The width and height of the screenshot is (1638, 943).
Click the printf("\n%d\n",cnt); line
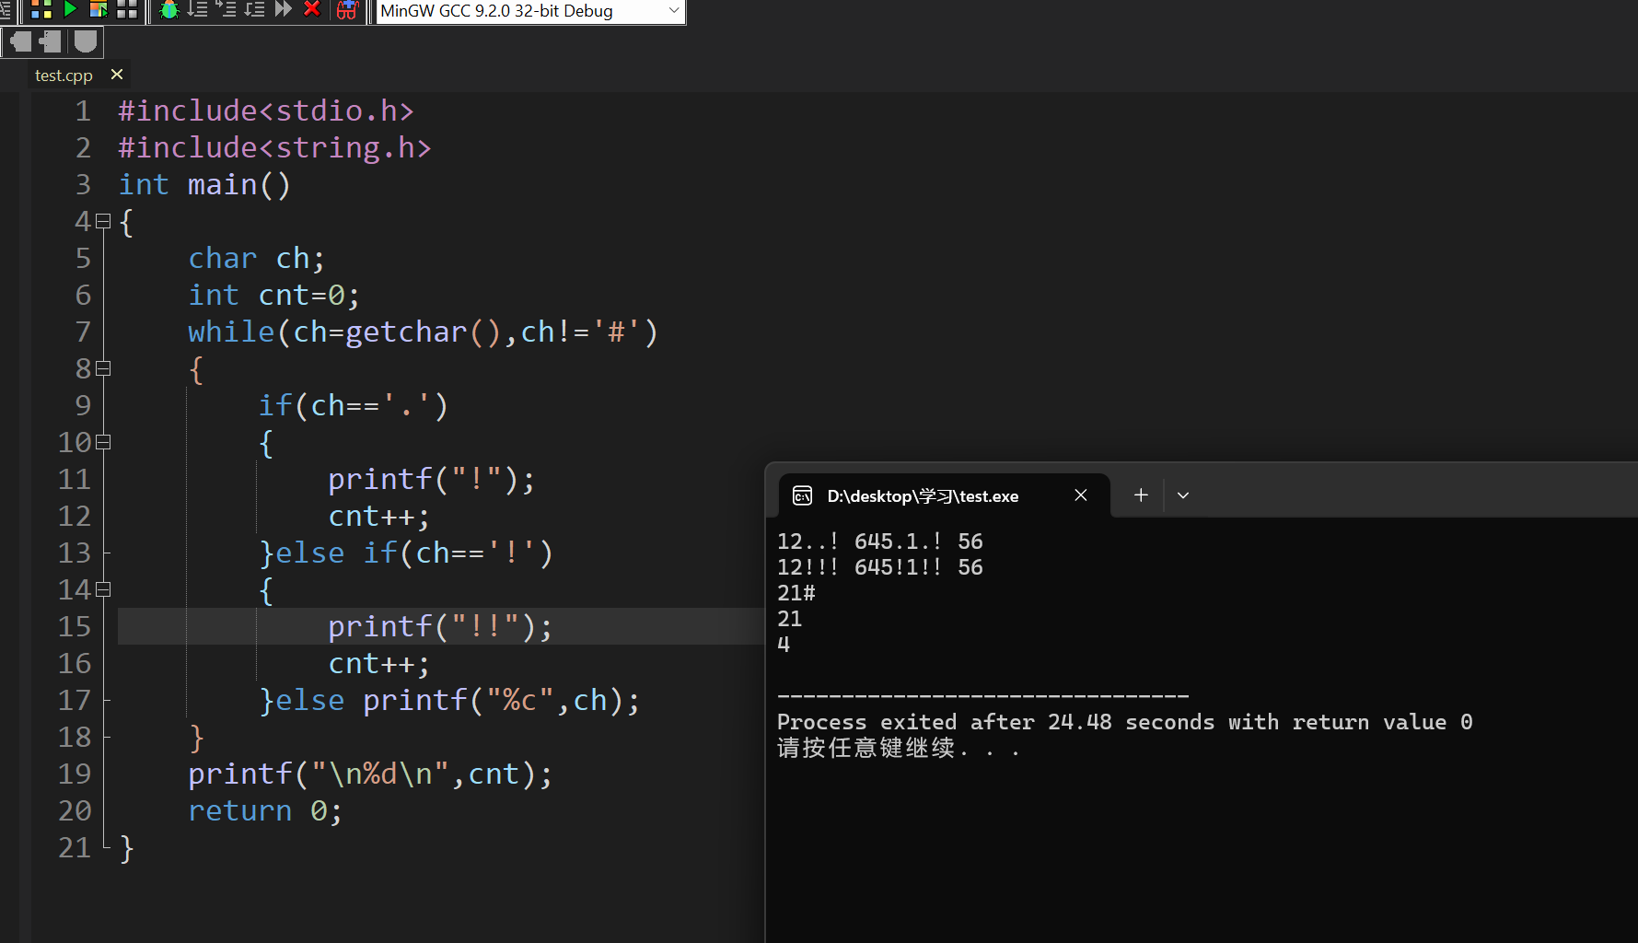click(371, 774)
